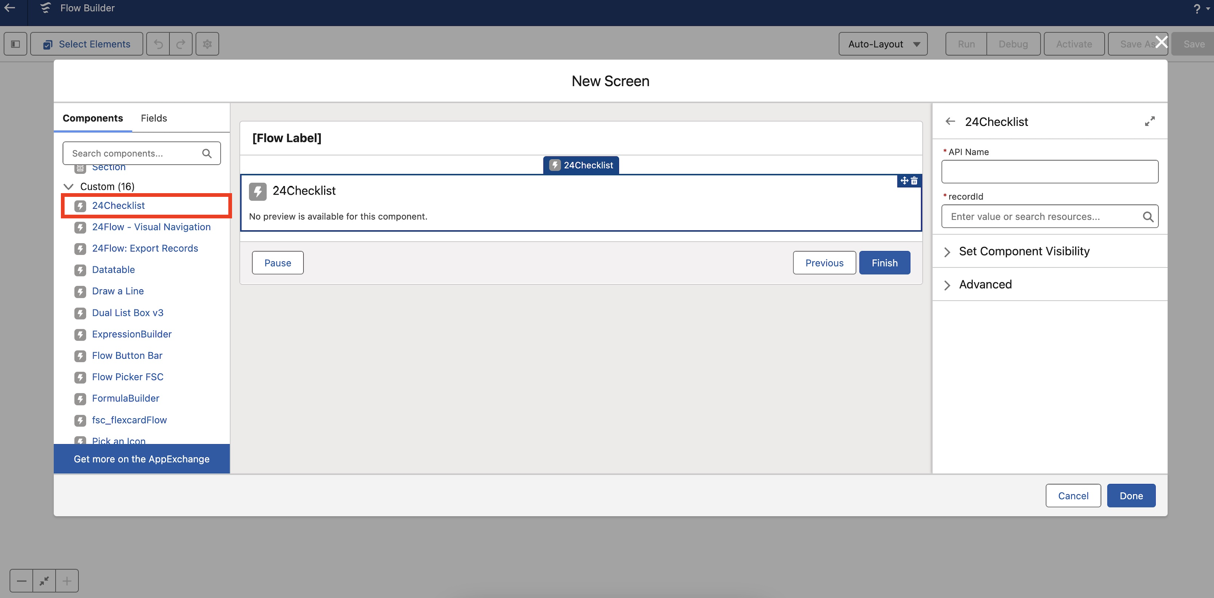Close the New Screen modal with X
1214x598 pixels.
point(1161,42)
